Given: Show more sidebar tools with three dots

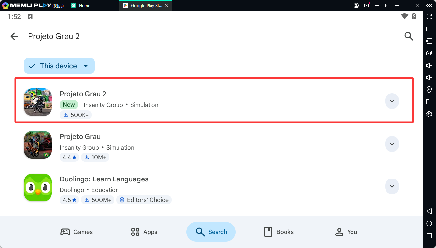Looking at the screenshot, I should tap(429, 126).
